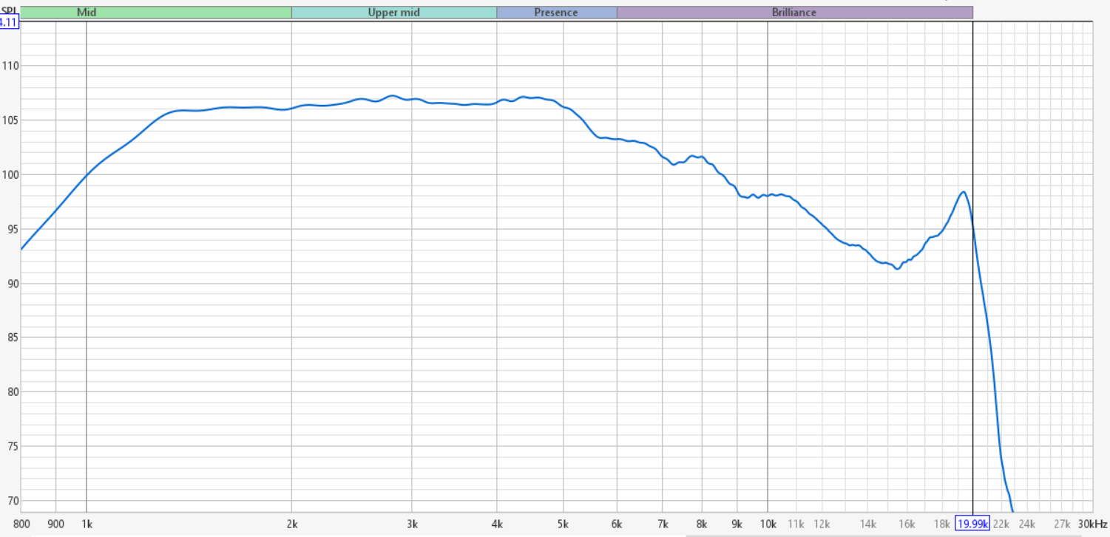This screenshot has height=537, width=1110.
Task: Click the 12k frequency axis label
Action: point(822,524)
